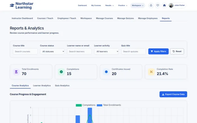
Task: Open the notifications bell icon
Action: pos(151,5)
